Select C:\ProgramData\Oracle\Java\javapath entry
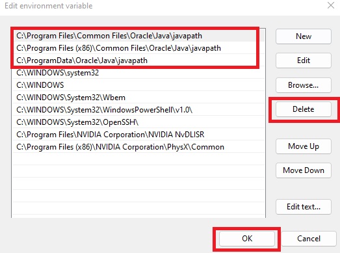Viewport: 340px width, 253px height. 138,60
